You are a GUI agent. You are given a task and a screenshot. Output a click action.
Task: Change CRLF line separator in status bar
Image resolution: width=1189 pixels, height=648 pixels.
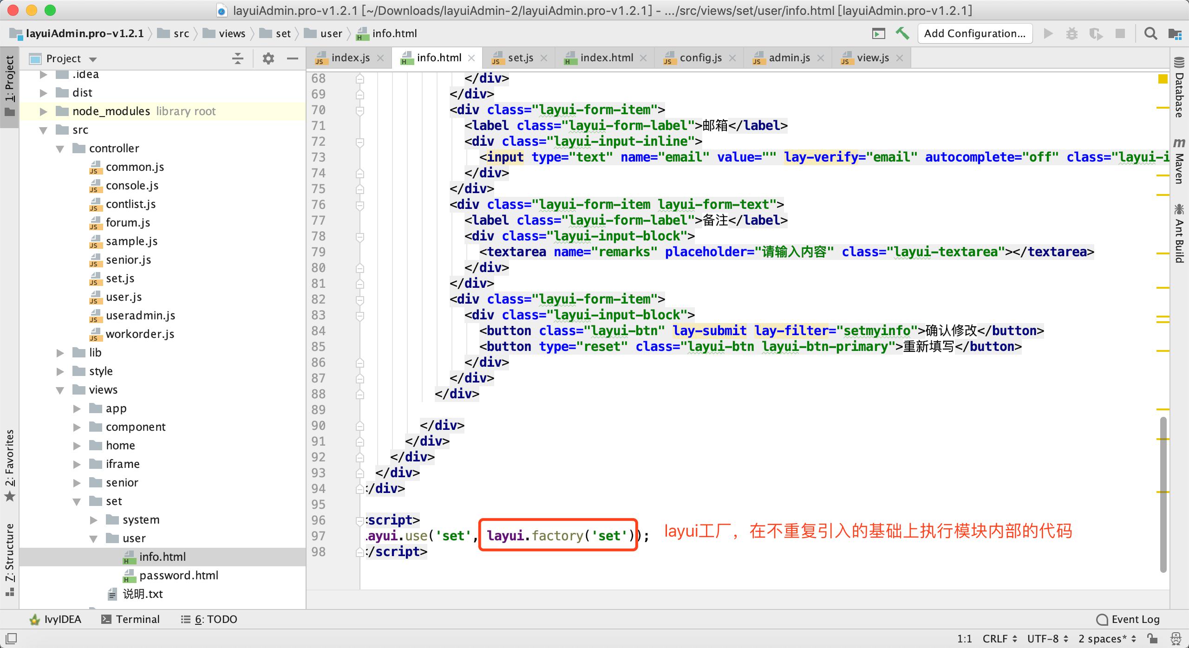click(x=1000, y=639)
